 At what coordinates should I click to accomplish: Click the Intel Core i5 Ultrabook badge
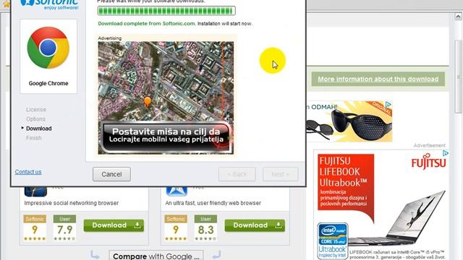tap(333, 240)
